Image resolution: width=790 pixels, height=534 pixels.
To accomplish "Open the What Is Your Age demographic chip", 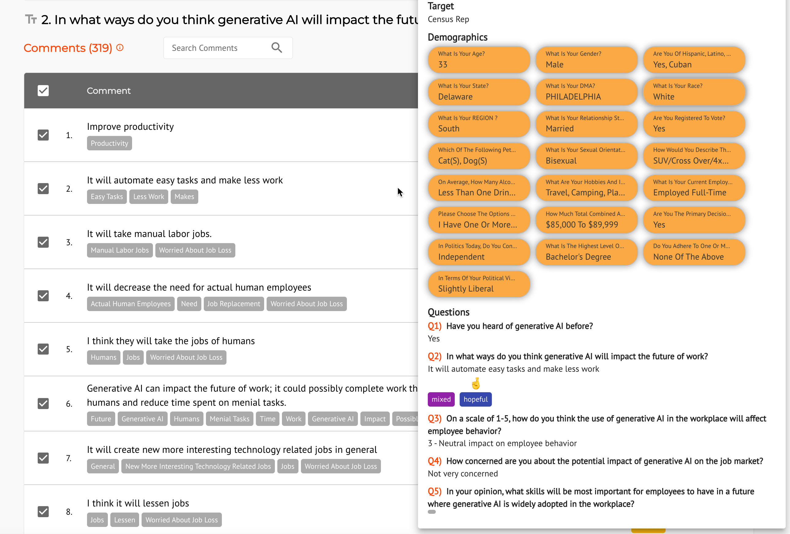I will [x=479, y=59].
